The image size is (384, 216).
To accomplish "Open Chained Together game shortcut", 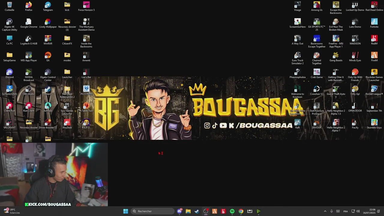I will click(317, 58).
